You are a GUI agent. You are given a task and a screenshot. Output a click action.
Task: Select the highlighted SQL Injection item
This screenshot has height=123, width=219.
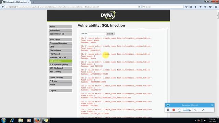click(61, 61)
